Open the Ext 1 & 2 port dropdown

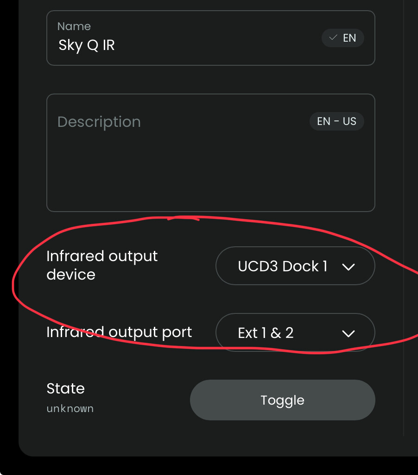(x=295, y=333)
